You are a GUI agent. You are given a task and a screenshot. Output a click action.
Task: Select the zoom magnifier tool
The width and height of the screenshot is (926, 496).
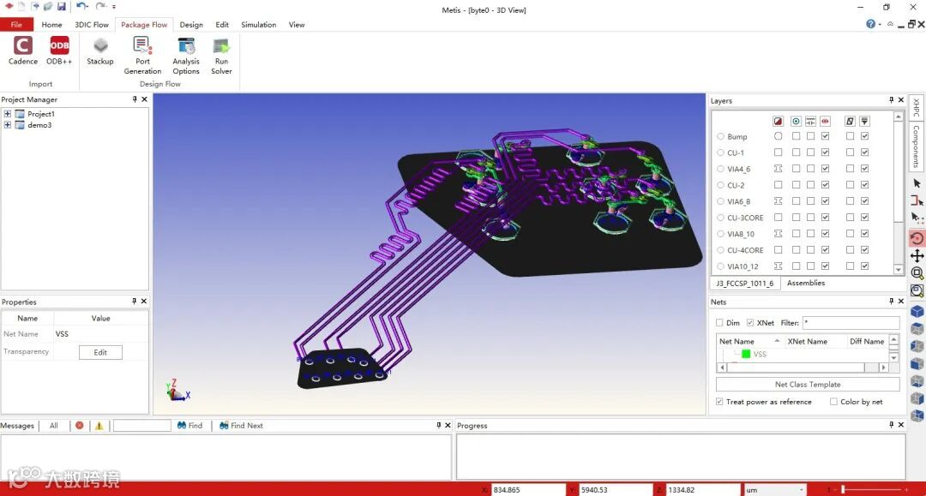[917, 273]
